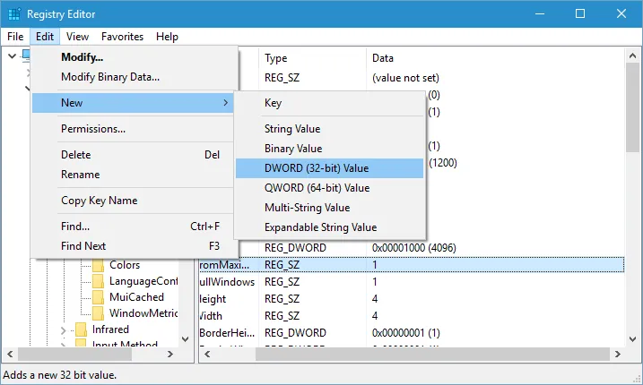Click the Infrared tree item label
Viewport: 643px width, 385px height.
tap(110, 329)
